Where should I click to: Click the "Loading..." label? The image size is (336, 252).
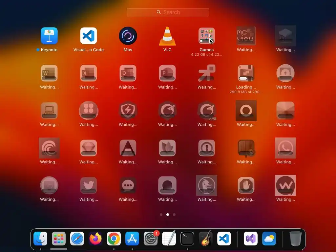click(246, 87)
